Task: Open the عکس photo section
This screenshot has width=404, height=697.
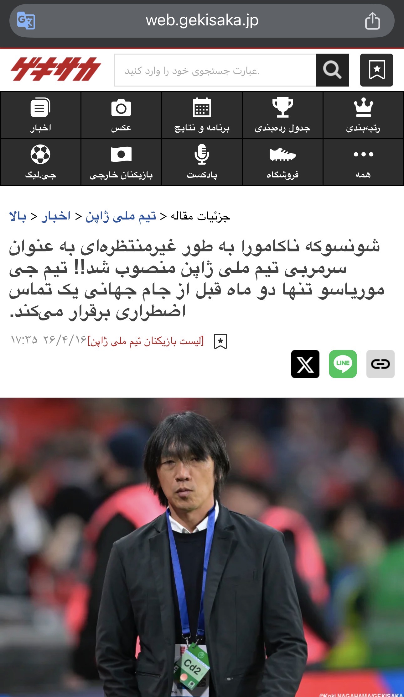Action: pyautogui.click(x=121, y=115)
